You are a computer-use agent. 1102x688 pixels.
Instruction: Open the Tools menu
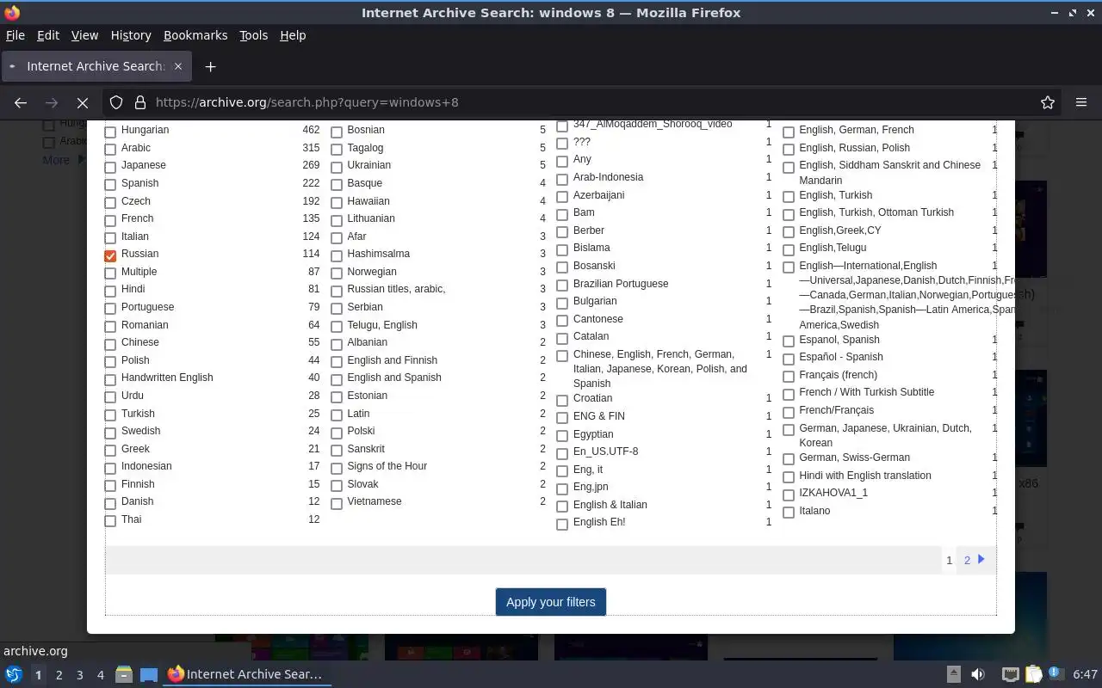tap(253, 35)
